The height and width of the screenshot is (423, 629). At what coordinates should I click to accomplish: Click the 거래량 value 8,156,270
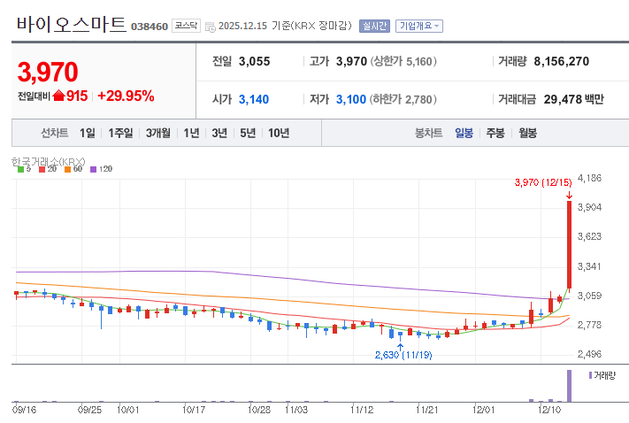click(x=561, y=61)
